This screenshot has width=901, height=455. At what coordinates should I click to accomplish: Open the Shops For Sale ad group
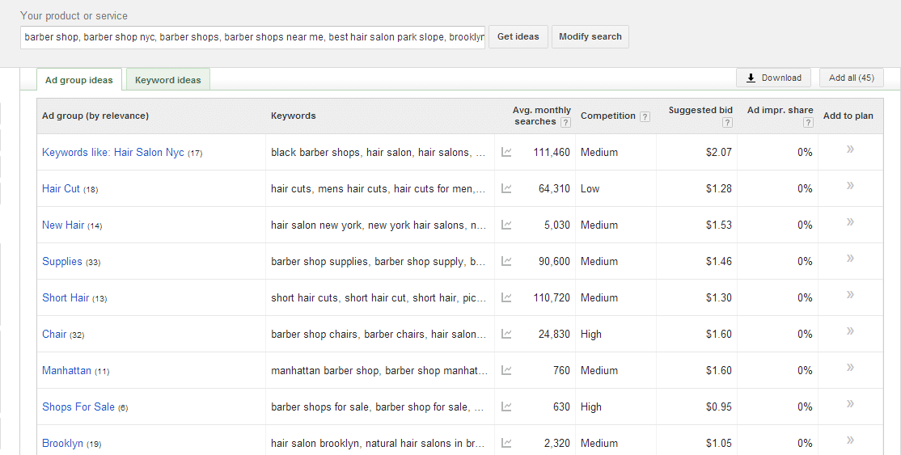pos(78,407)
